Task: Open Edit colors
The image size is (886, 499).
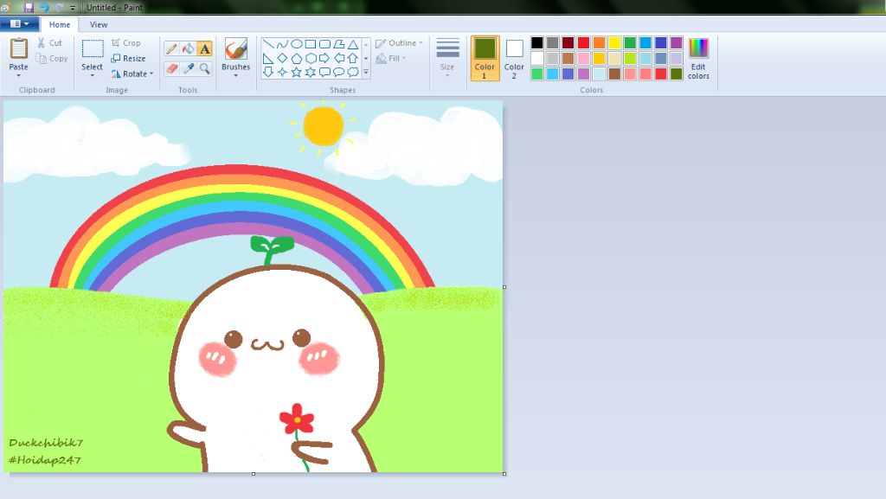Action: [698, 59]
